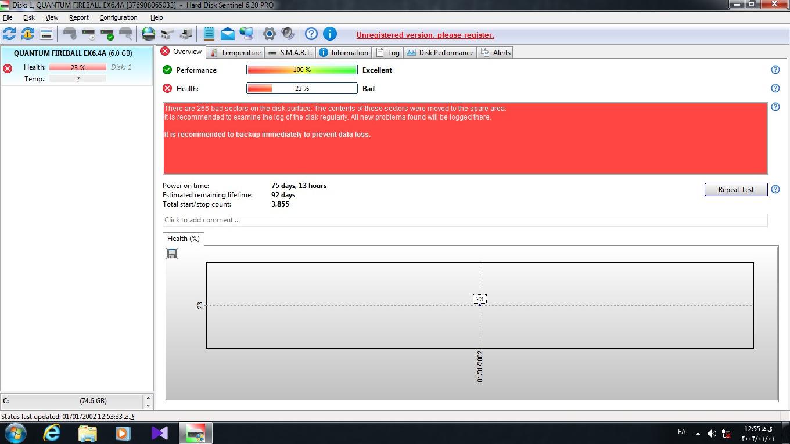This screenshot has width=790, height=444.
Task: Click the floppy save icon above health graph
Action: [x=172, y=254]
